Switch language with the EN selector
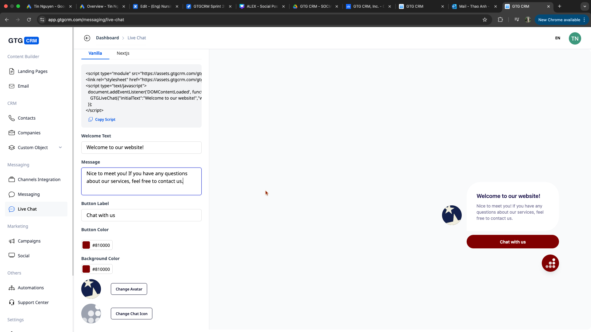The height and width of the screenshot is (332, 591). (558, 38)
